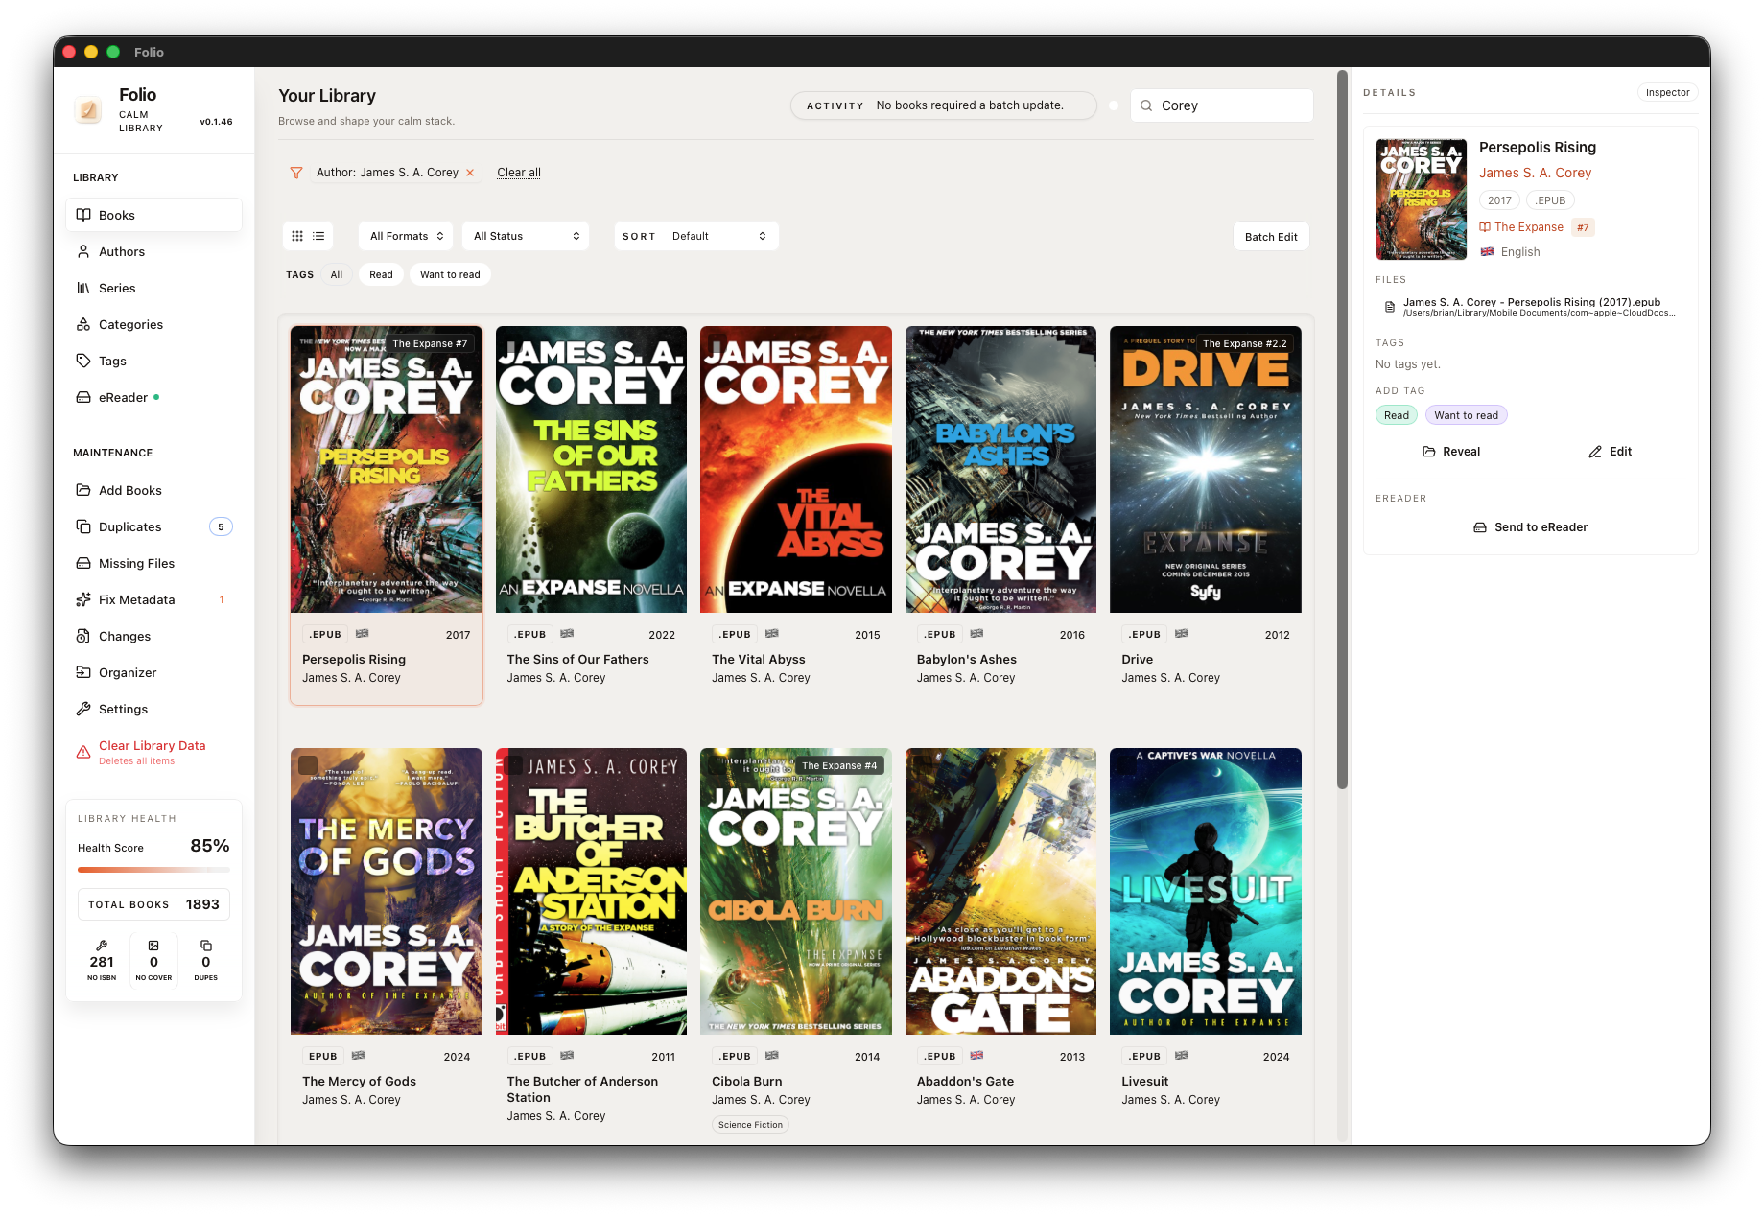1764x1216 pixels.
Task: Click the Duplicates icon in sidebar
Action: pos(83,526)
